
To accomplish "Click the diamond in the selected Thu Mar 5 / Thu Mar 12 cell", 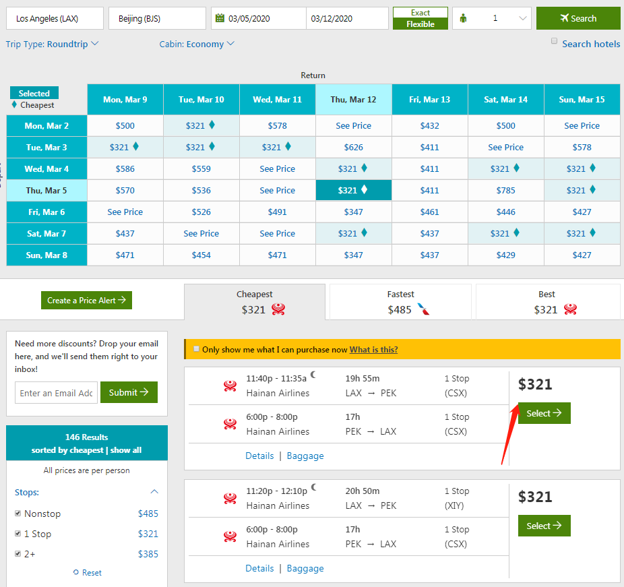I will [x=364, y=190].
